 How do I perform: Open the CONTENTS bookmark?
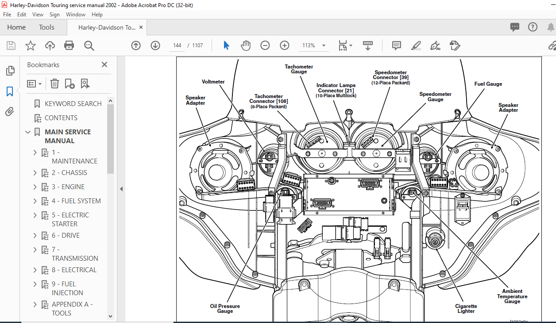point(61,118)
